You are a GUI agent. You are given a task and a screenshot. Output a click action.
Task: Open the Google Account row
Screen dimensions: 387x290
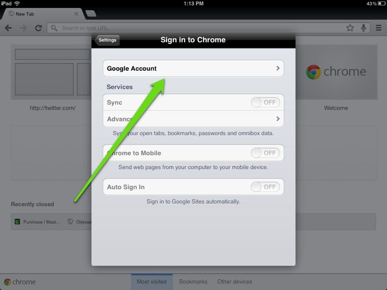point(193,68)
